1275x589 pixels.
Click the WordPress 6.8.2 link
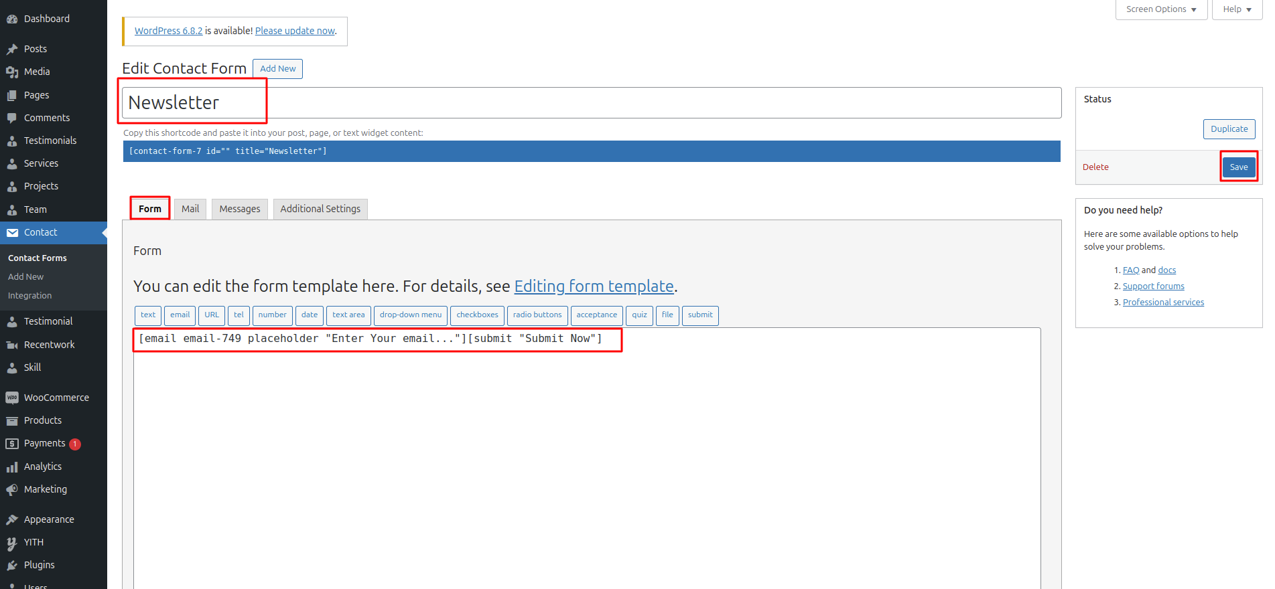(x=168, y=31)
